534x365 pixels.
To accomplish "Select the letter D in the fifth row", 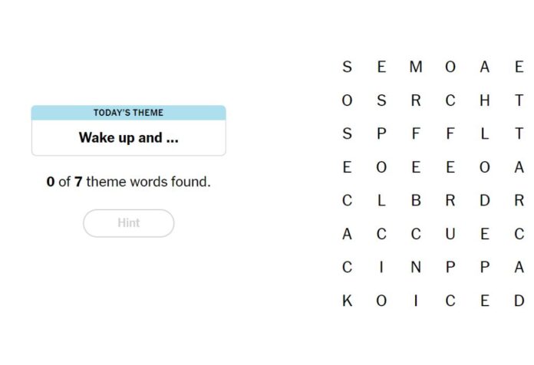I will pos(485,200).
